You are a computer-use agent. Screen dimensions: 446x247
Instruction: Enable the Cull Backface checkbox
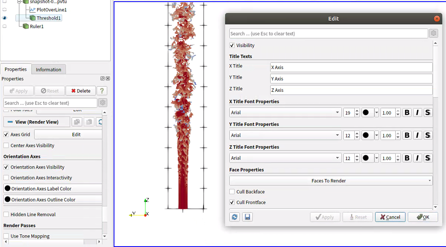click(232, 192)
